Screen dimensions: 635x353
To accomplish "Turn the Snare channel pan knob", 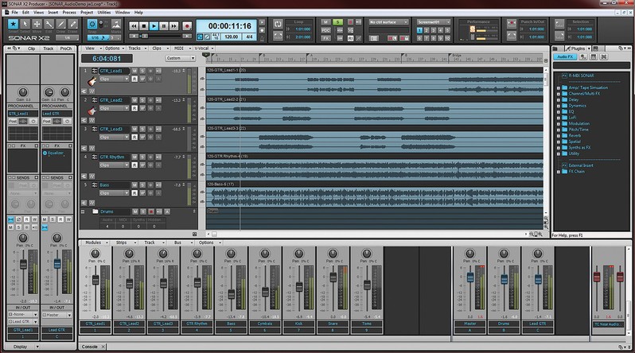I will (333, 254).
